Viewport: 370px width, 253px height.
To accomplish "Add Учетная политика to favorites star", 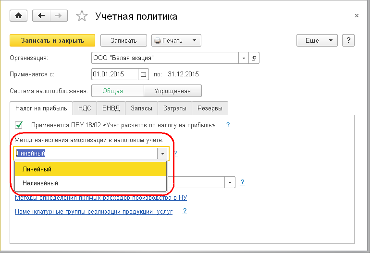I will tap(82, 16).
